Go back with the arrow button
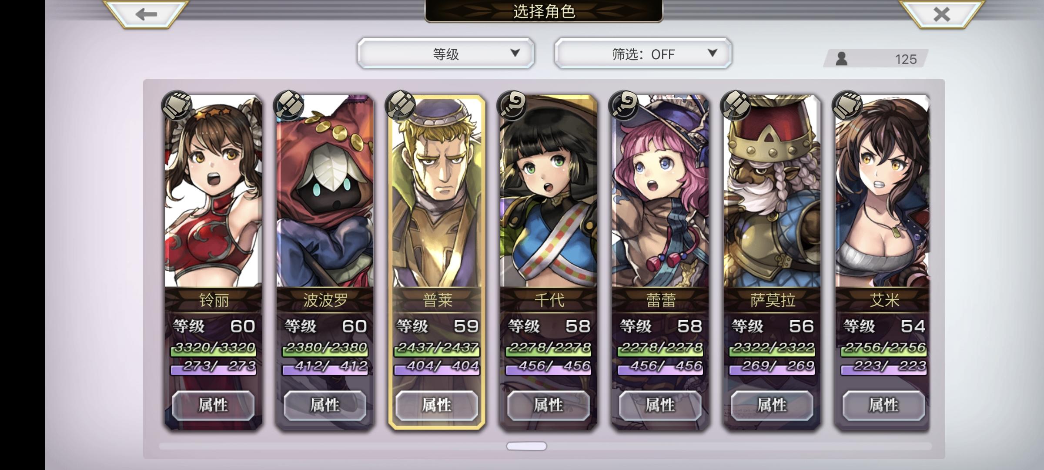The height and width of the screenshot is (470, 1044). tap(146, 13)
